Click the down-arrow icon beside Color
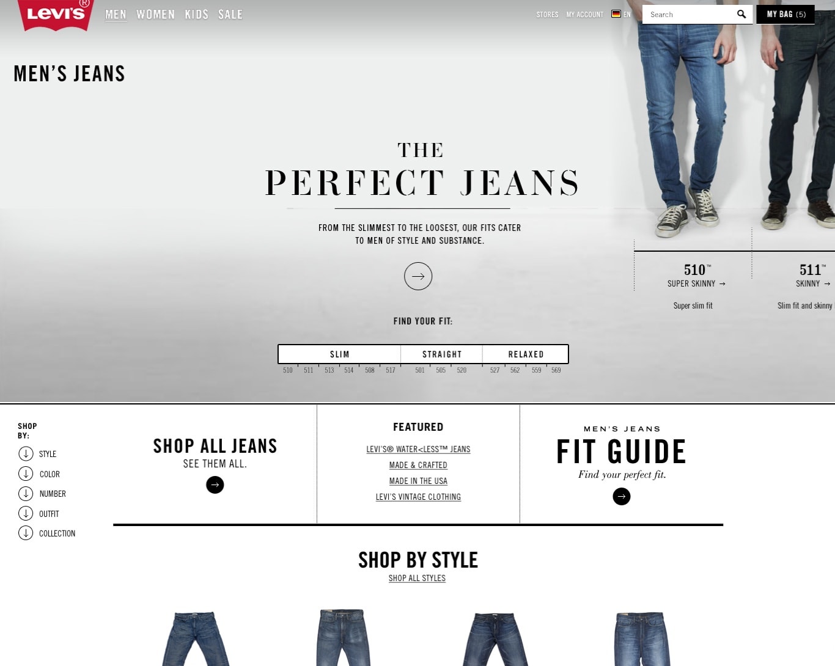The image size is (835, 666). pyautogui.click(x=26, y=474)
